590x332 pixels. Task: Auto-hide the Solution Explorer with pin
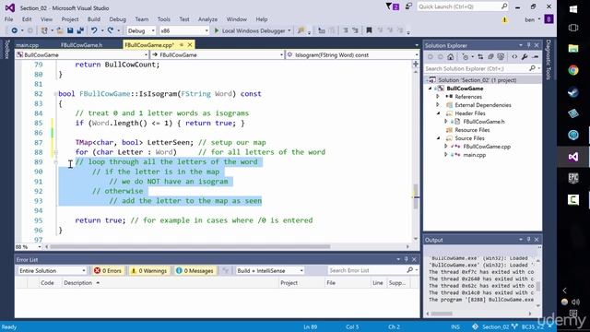click(528, 45)
